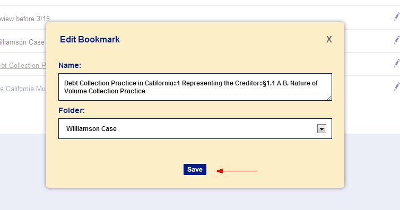
Task: Open the California bookmark link behind the dialog
Action: pyautogui.click(x=23, y=89)
